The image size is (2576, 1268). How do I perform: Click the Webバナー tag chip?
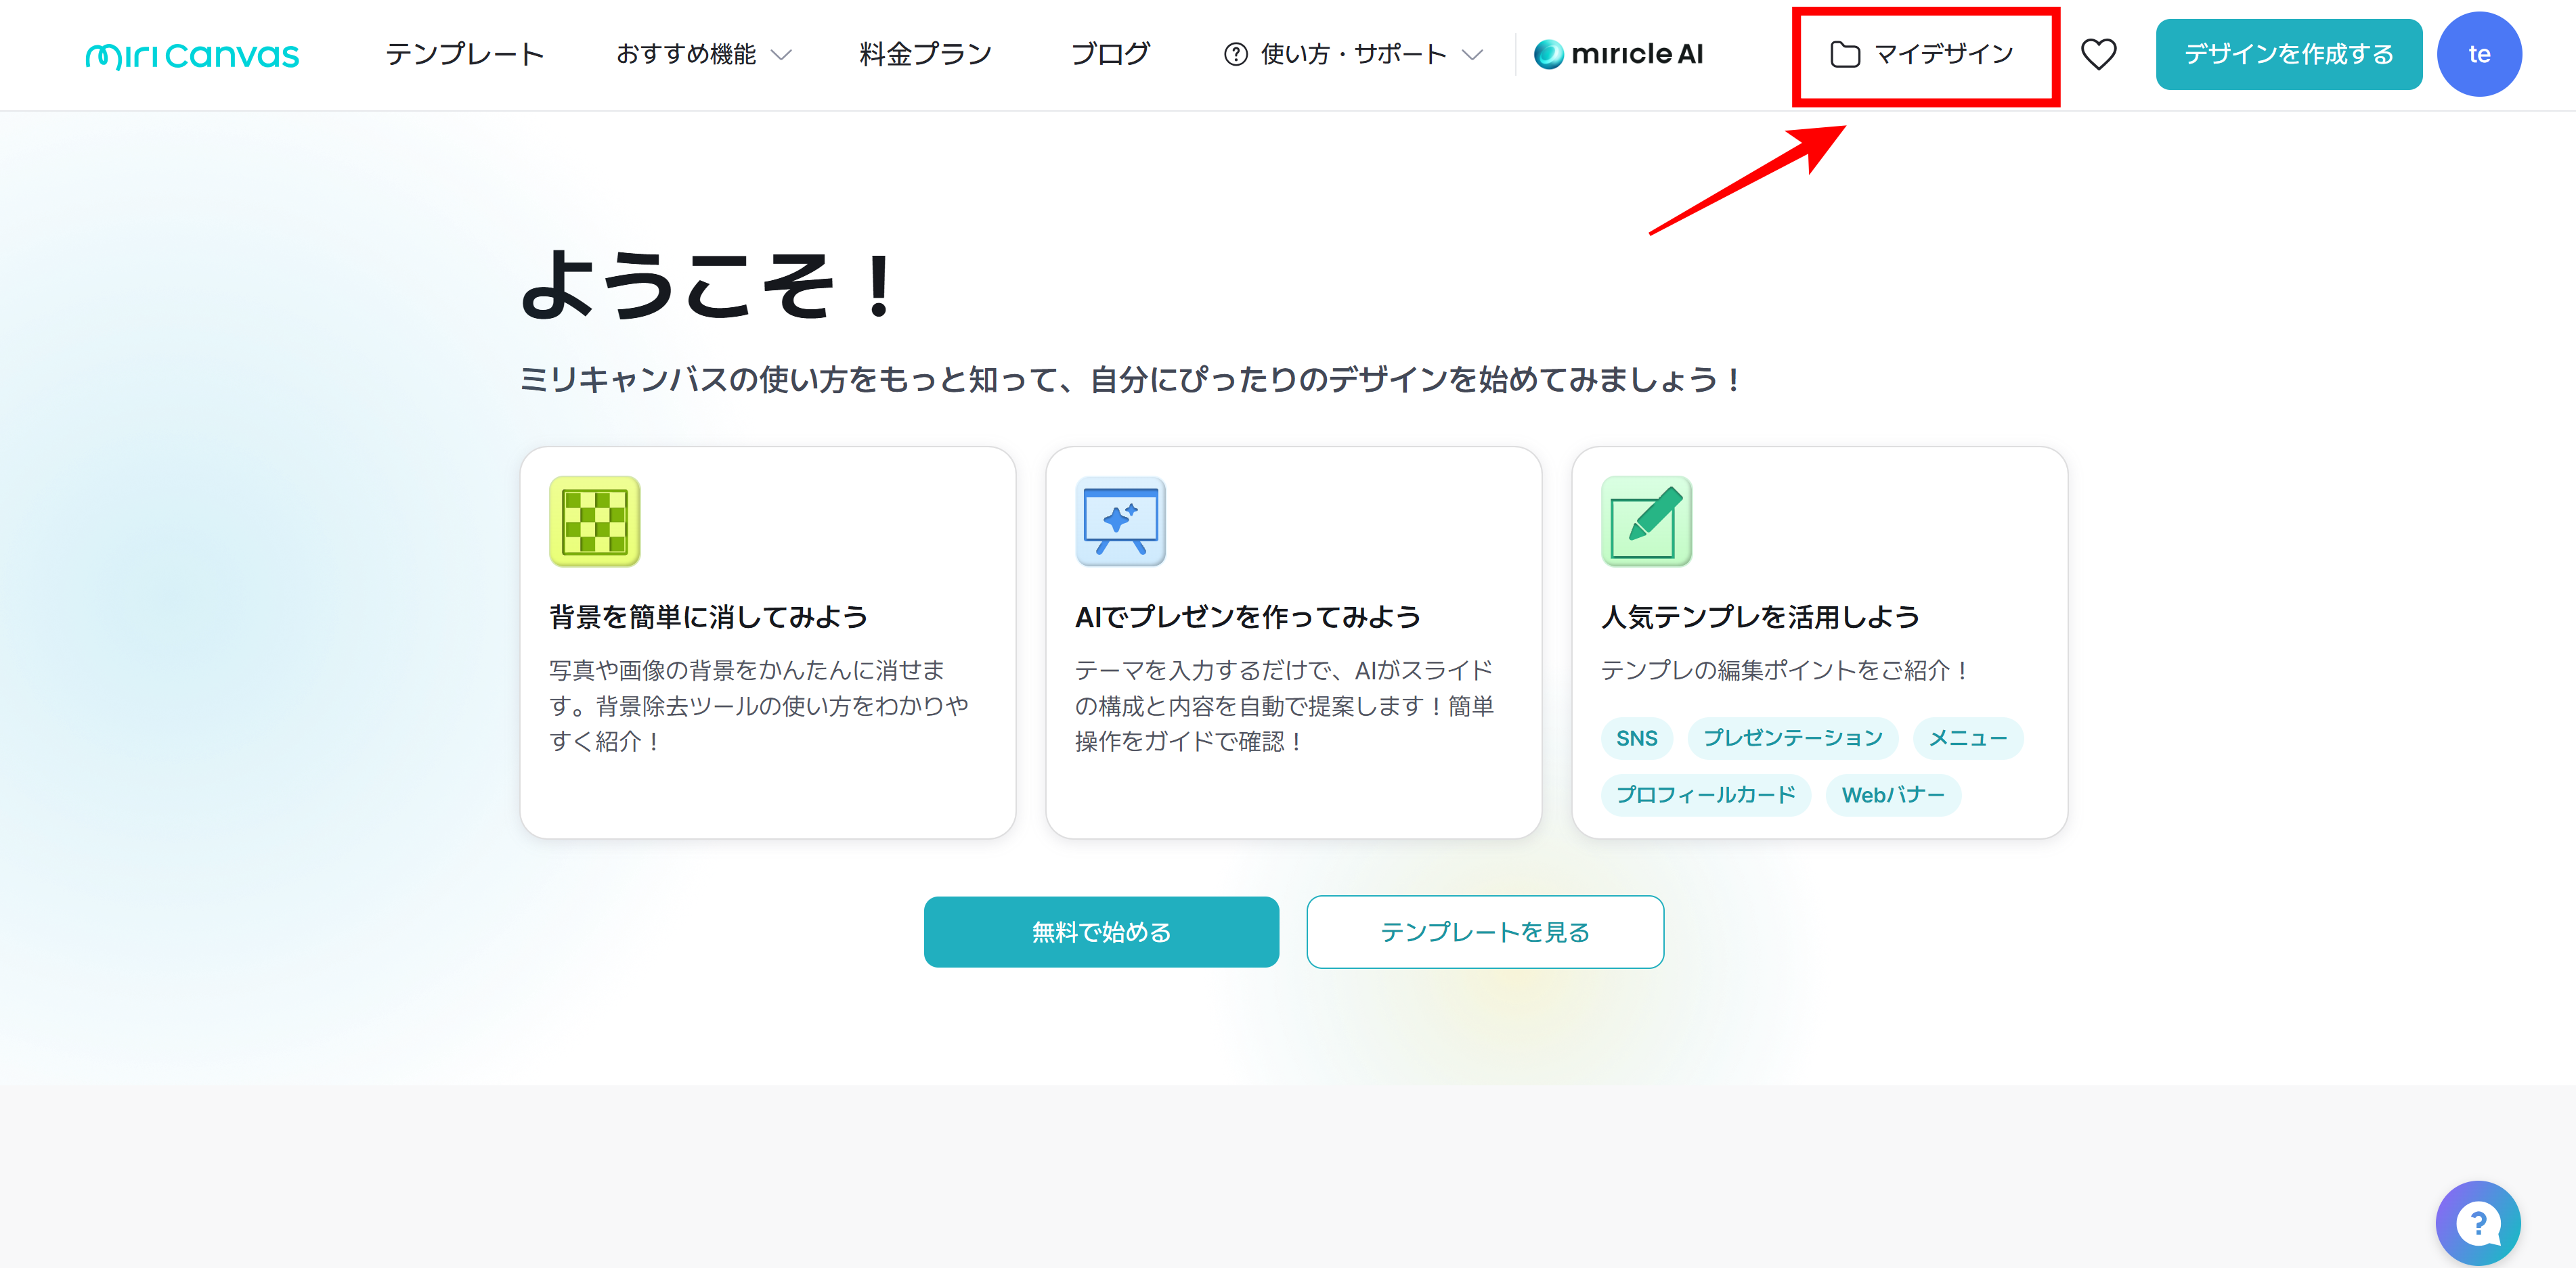point(1892,794)
